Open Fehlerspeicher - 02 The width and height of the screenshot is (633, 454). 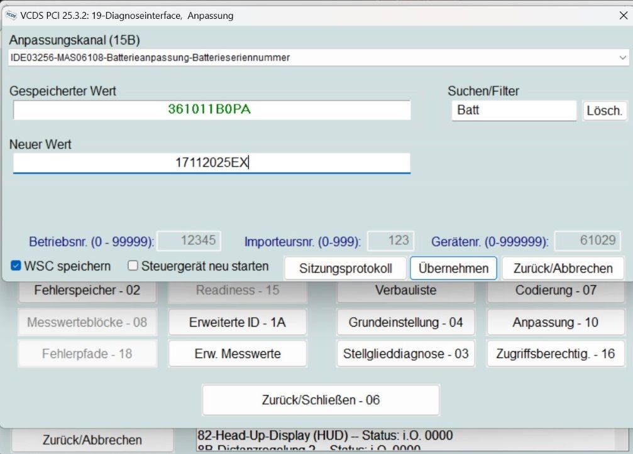[x=87, y=291]
